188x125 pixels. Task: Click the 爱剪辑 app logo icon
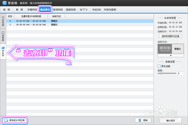[x=4, y=3]
